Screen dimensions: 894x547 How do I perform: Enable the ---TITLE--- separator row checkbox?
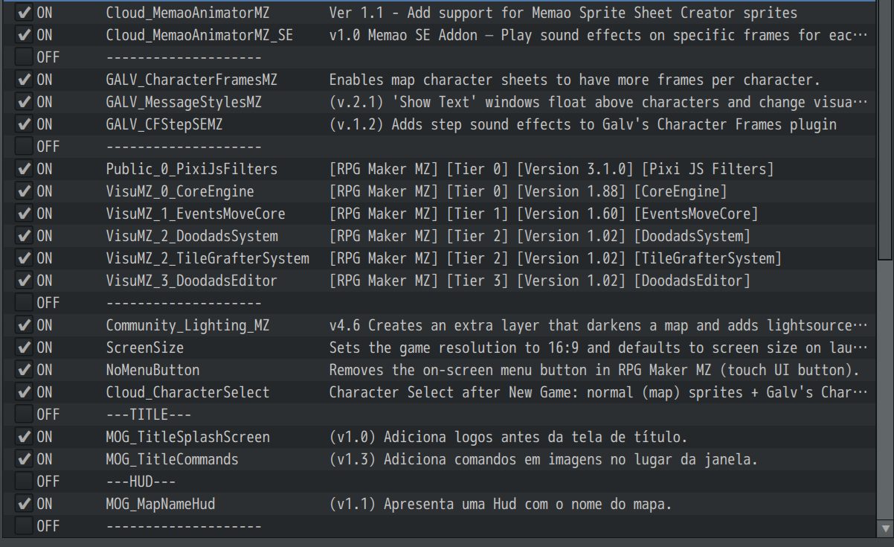(x=24, y=415)
